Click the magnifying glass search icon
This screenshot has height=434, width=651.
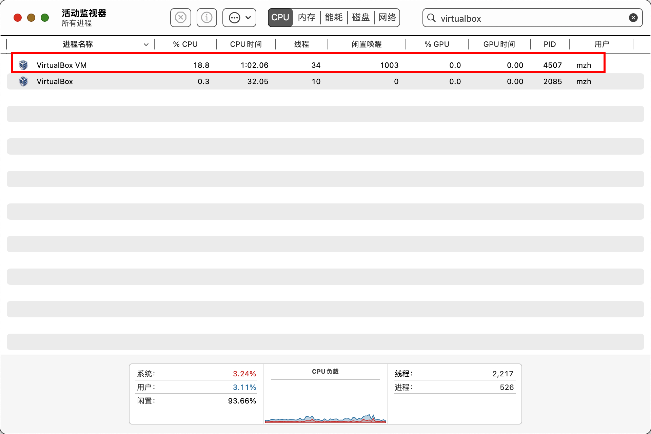point(431,18)
